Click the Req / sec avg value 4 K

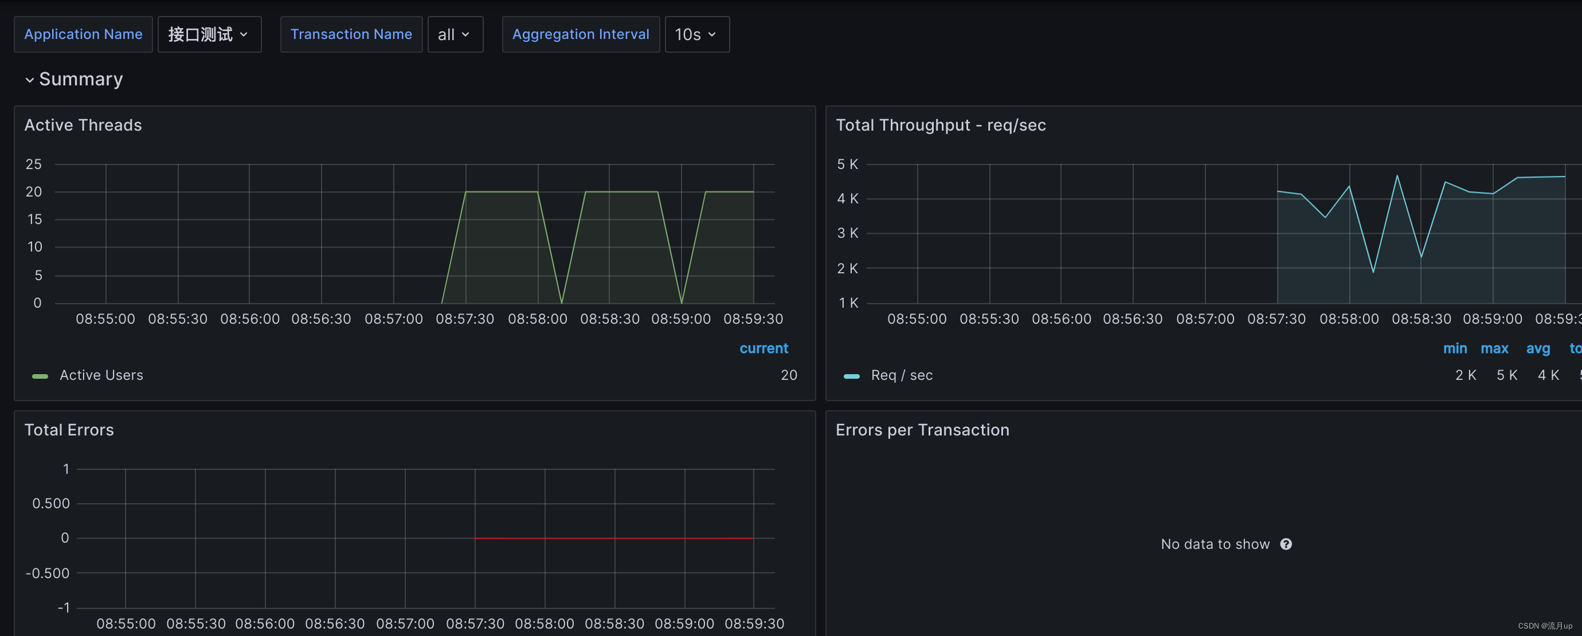(1548, 375)
